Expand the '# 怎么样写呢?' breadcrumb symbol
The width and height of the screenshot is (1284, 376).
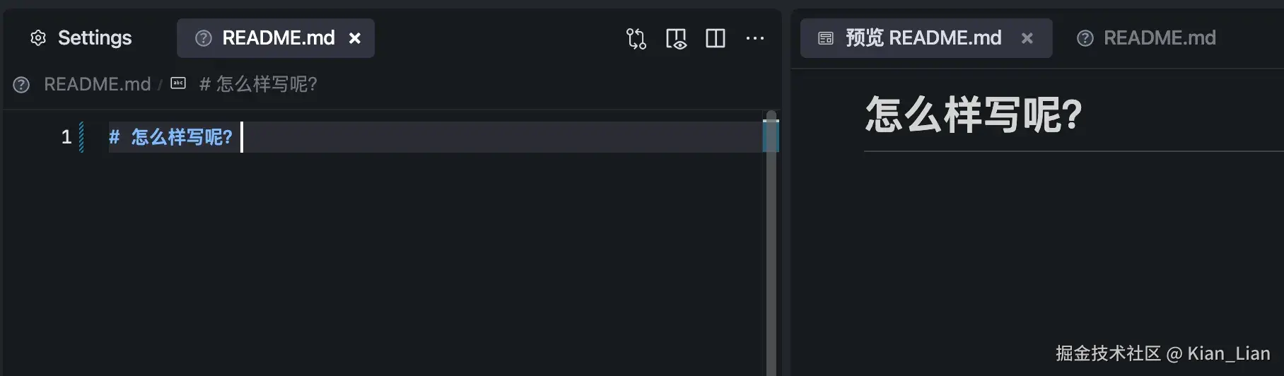259,84
